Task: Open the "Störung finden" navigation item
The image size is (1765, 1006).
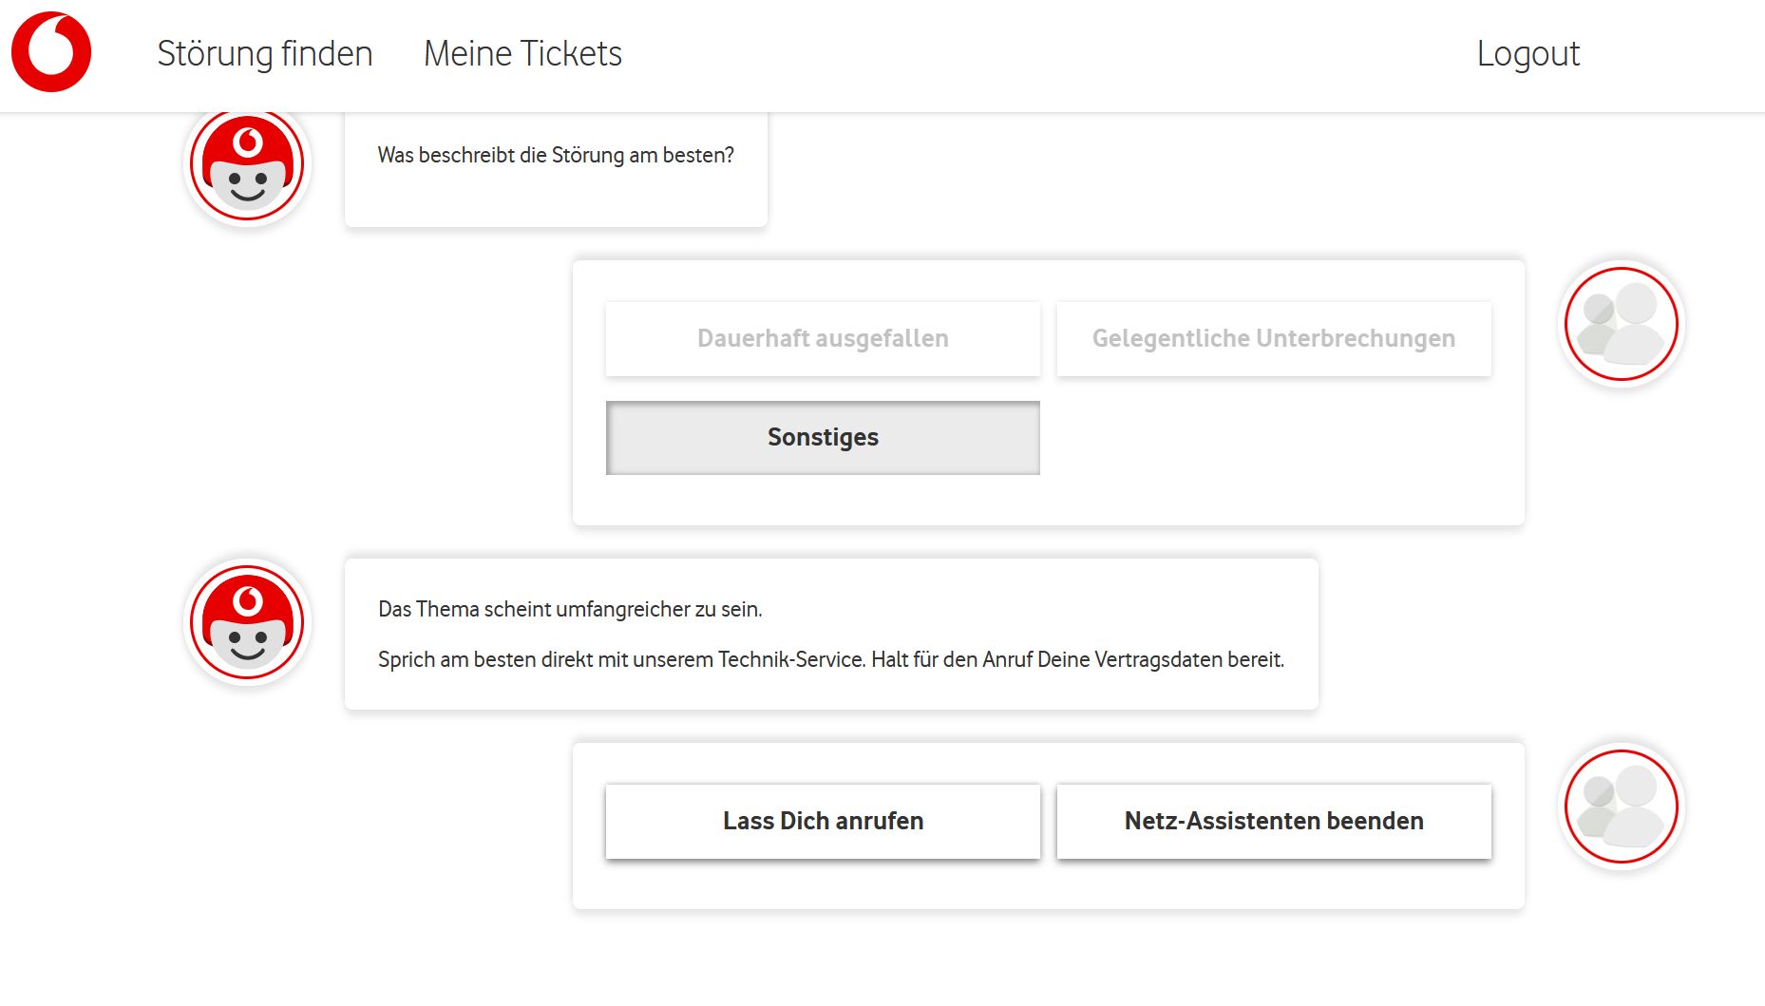Action: point(264,54)
